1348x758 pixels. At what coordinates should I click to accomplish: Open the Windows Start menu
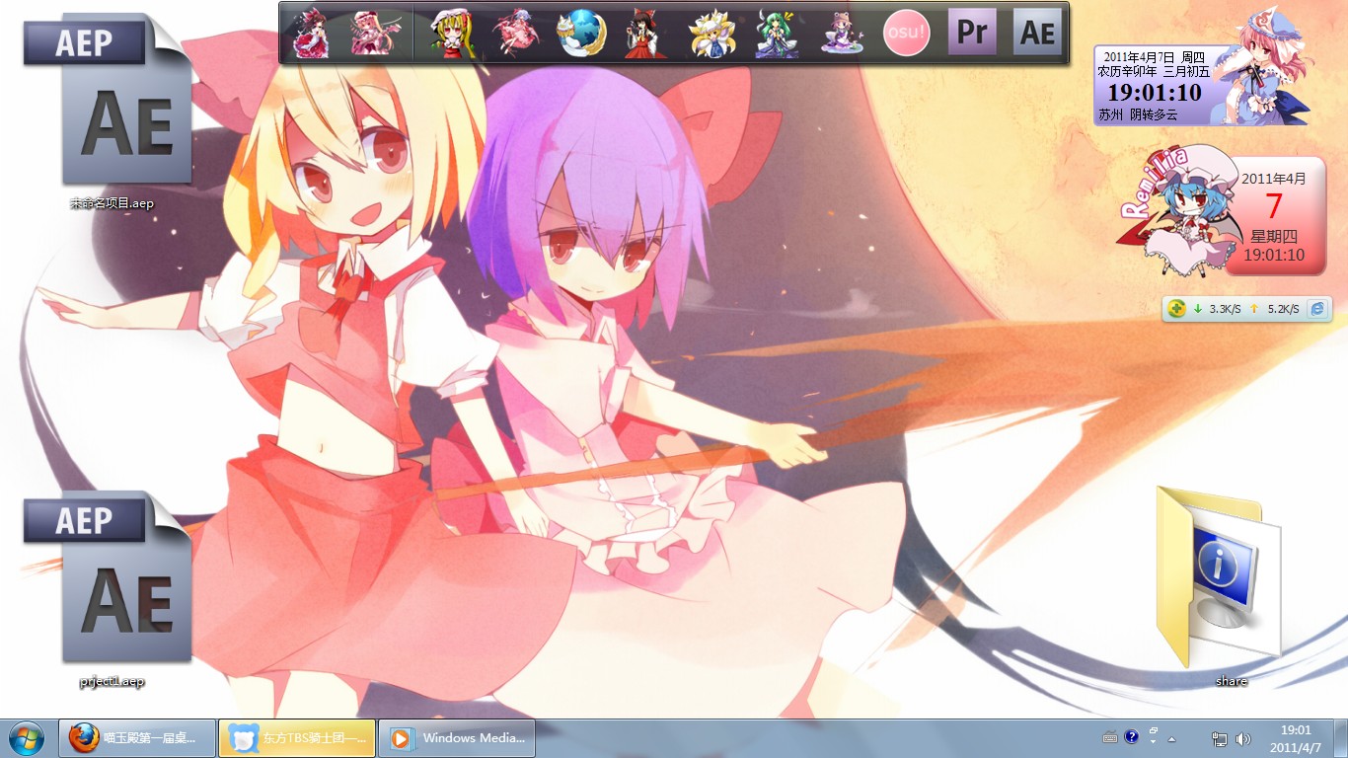(x=27, y=737)
